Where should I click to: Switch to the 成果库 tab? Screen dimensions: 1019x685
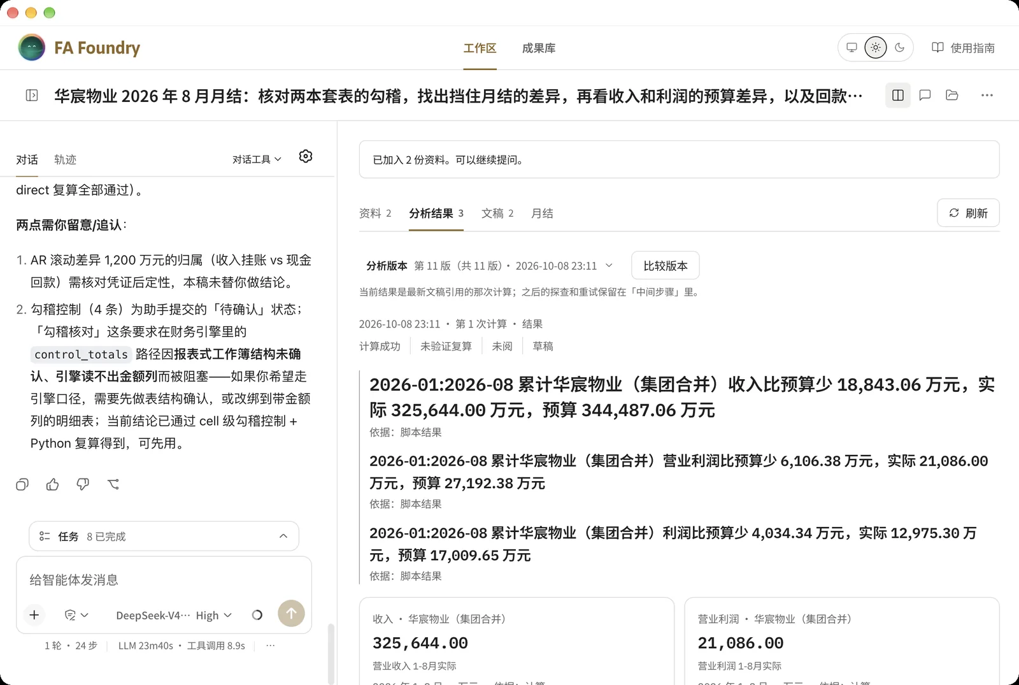(539, 48)
